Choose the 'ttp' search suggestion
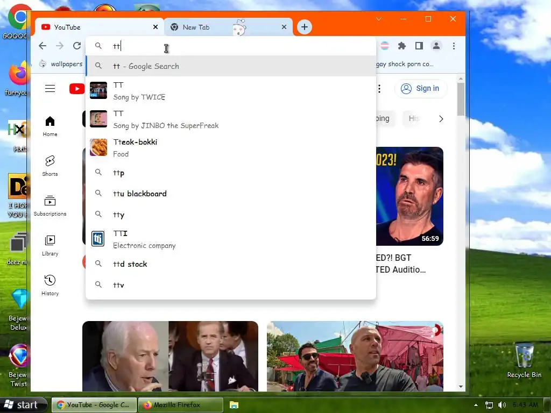 231,173
